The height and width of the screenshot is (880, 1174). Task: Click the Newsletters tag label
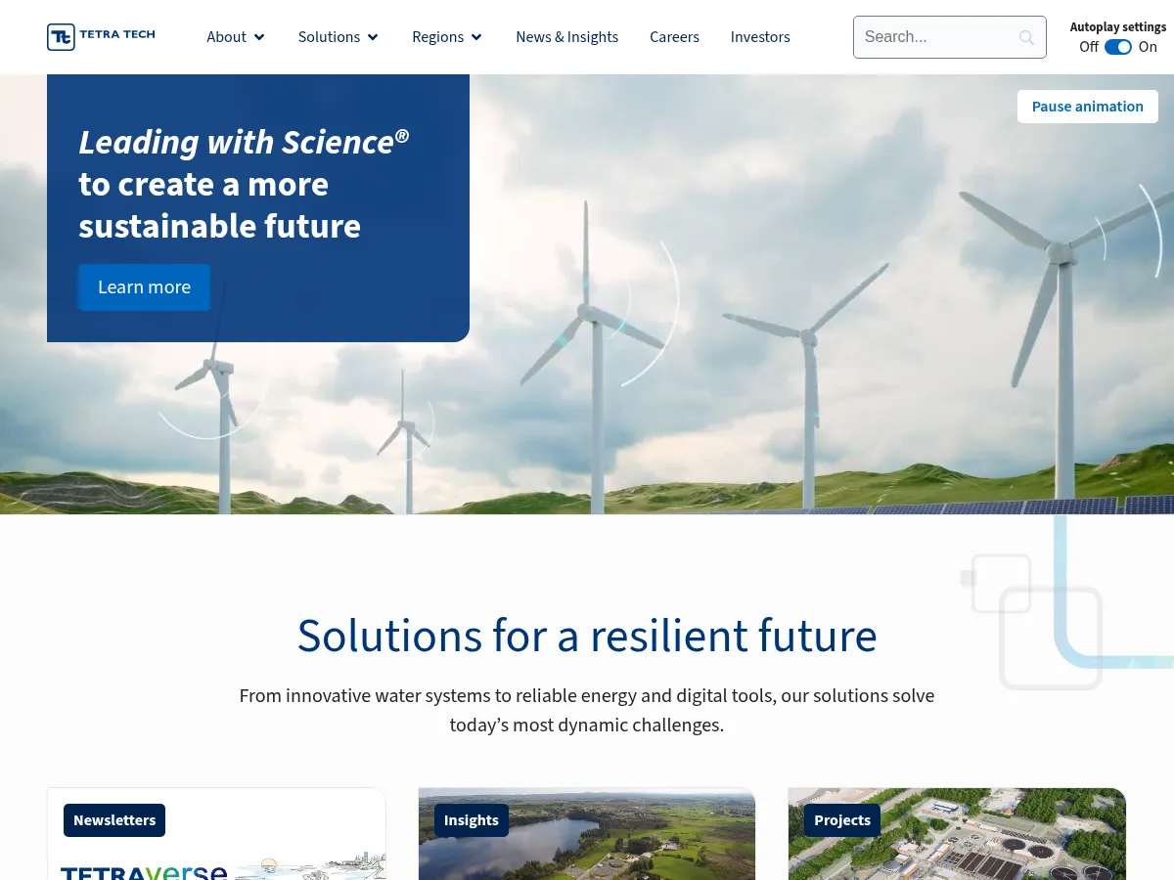tap(114, 820)
